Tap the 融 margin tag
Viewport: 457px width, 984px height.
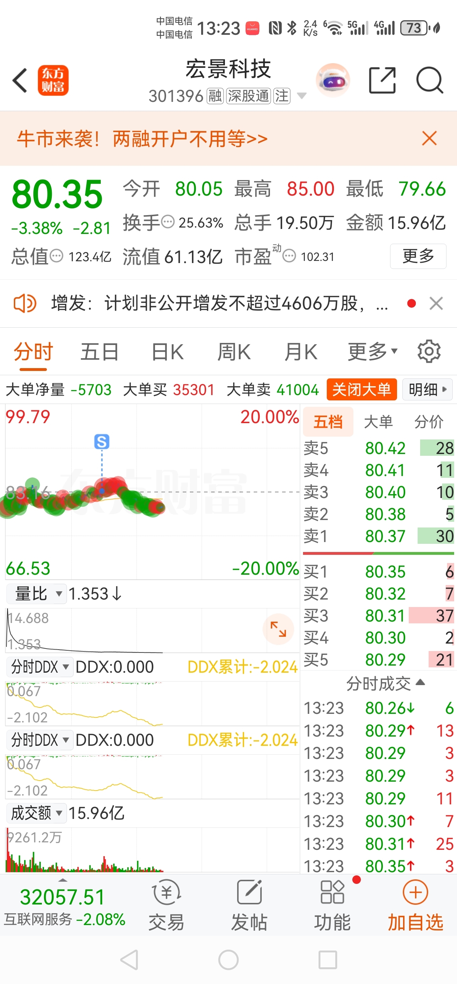coord(215,96)
